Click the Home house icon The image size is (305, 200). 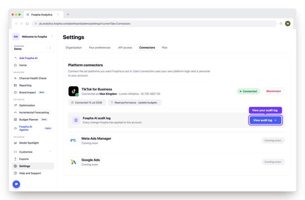(15, 65)
